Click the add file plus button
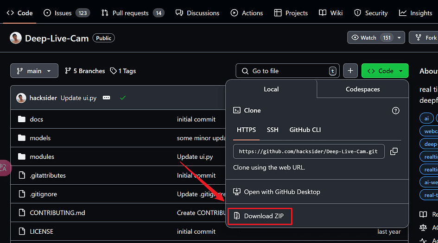The width and height of the screenshot is (438, 243). point(350,71)
